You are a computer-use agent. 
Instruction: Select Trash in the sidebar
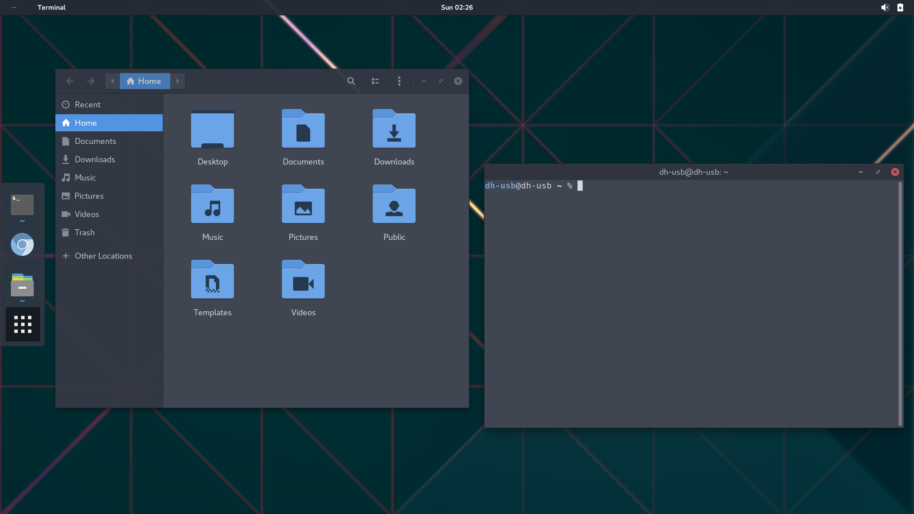click(85, 233)
